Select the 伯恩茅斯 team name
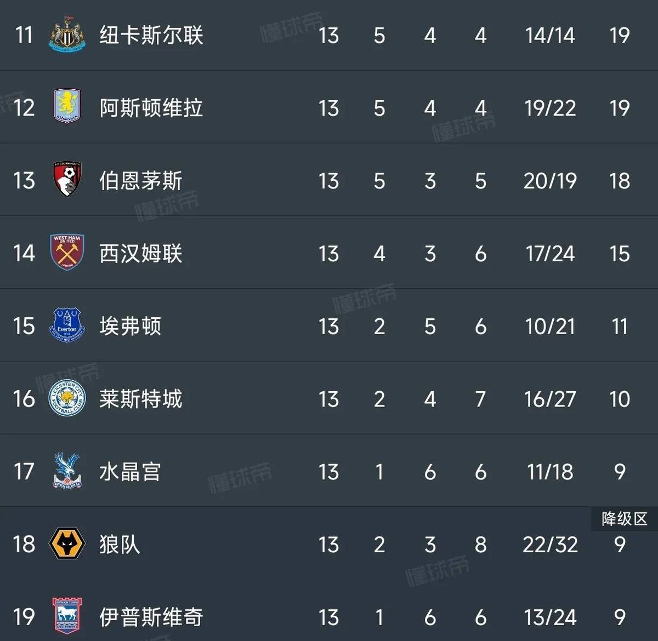Screen dimensions: 658x641 141,180
